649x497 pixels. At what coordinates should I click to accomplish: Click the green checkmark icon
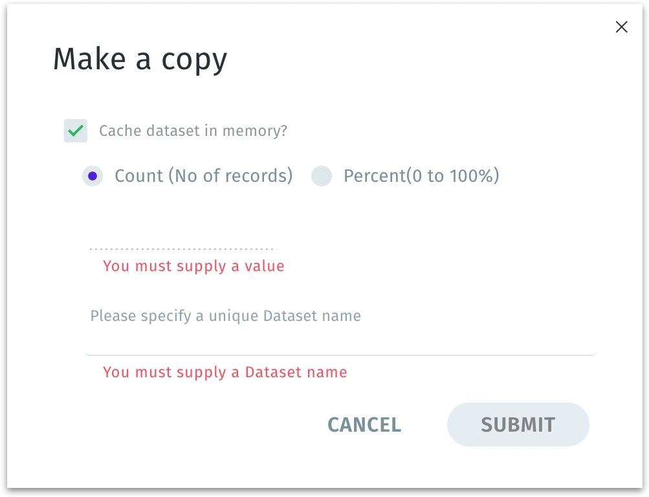pyautogui.click(x=76, y=131)
